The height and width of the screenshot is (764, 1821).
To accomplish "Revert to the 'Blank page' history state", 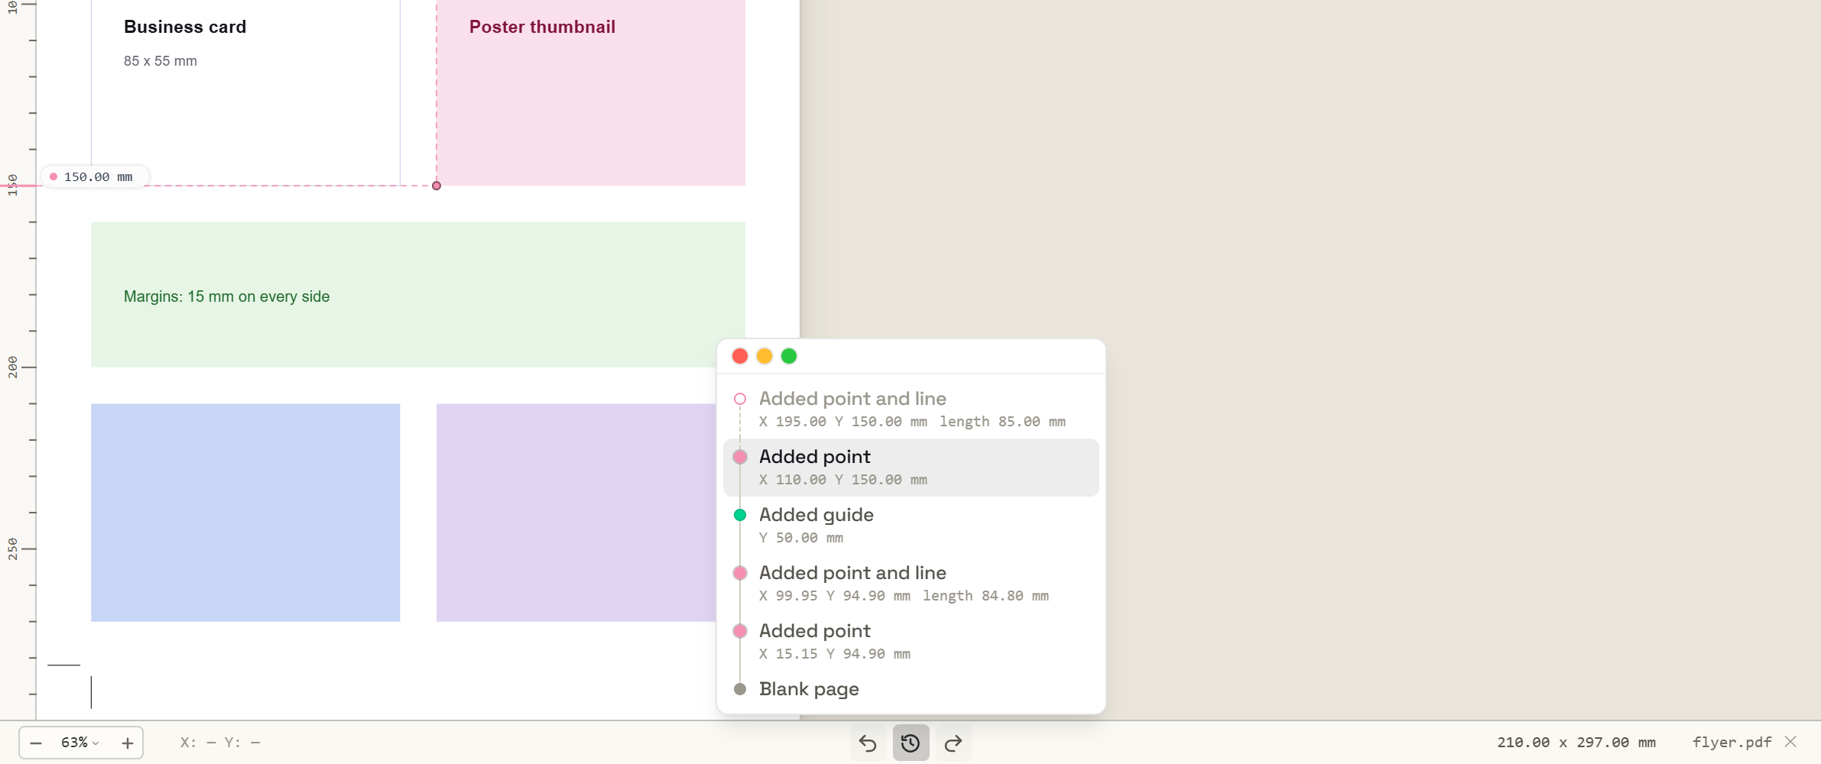I will [x=911, y=689].
